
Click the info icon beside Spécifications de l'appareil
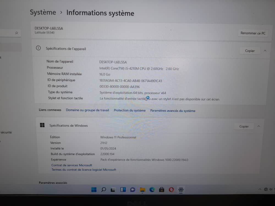(38, 49)
